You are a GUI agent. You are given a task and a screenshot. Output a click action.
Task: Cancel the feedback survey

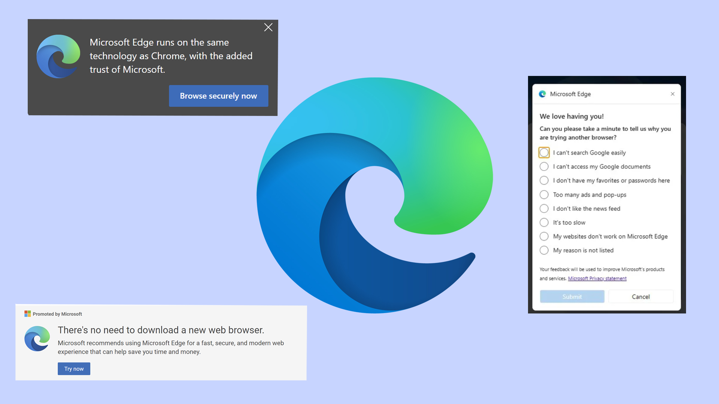pos(641,296)
